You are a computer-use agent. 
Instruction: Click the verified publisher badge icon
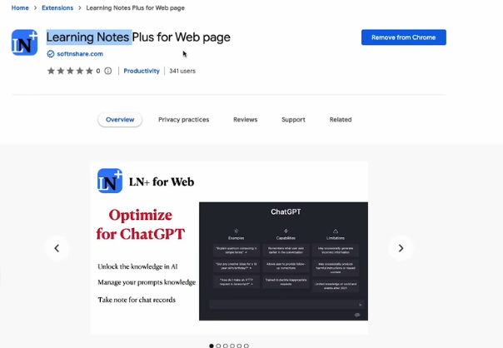pyautogui.click(x=50, y=54)
